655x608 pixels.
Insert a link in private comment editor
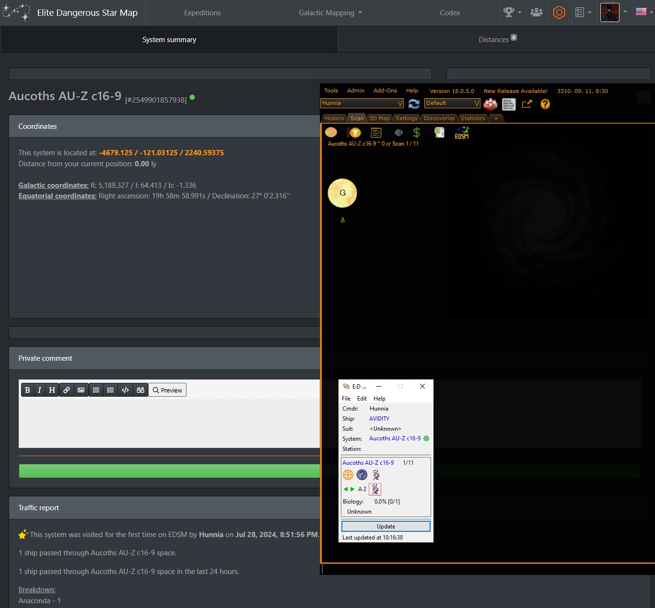[x=67, y=390]
